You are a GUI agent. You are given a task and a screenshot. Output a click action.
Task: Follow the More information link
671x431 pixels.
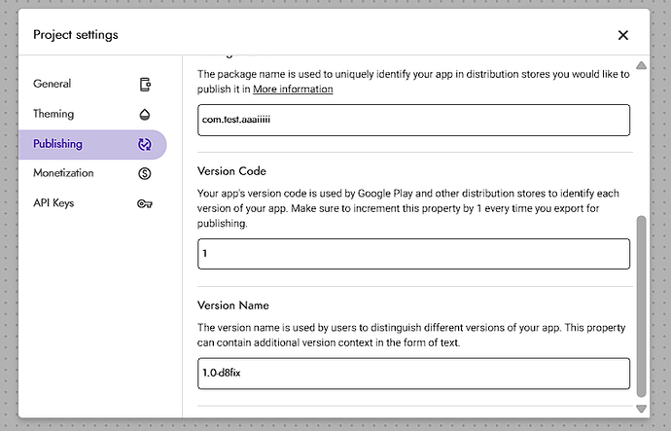point(293,90)
